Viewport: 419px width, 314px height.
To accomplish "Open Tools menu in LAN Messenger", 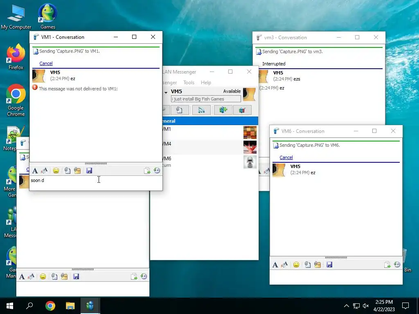I will pyautogui.click(x=189, y=83).
